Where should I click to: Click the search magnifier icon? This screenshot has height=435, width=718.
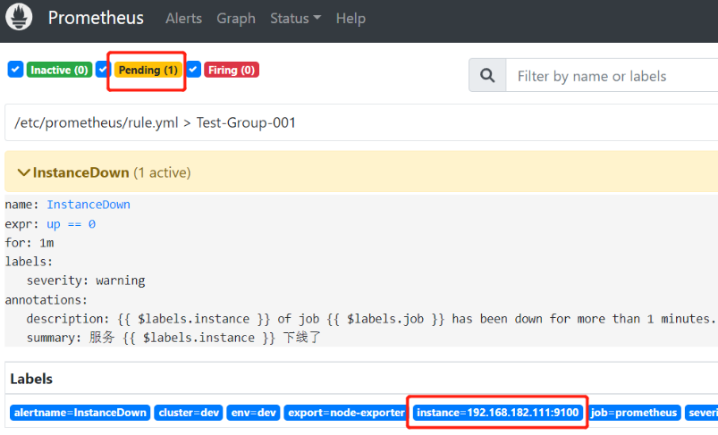tap(487, 75)
